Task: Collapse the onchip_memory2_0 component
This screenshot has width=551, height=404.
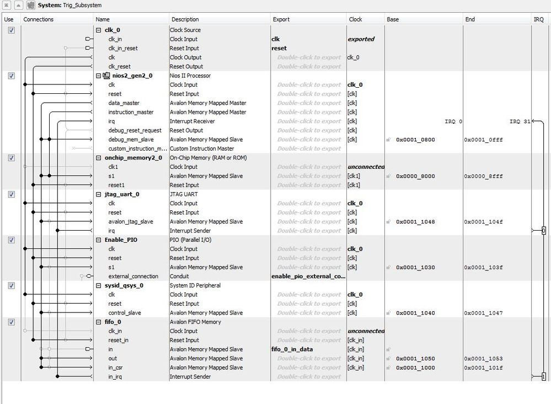Action: 98,158
